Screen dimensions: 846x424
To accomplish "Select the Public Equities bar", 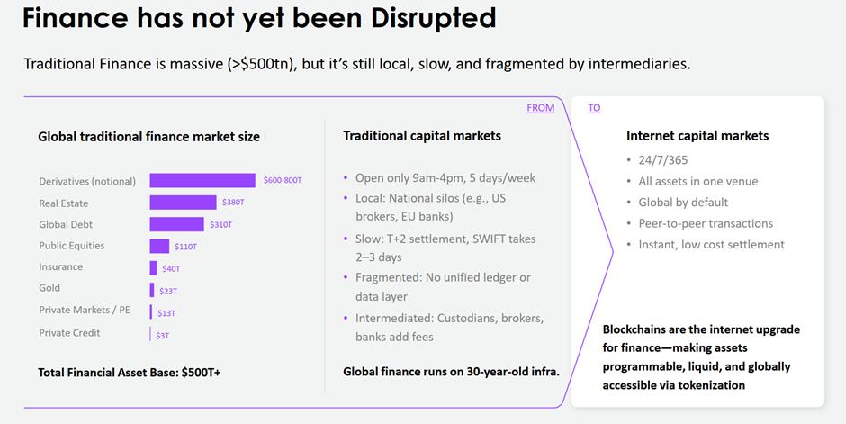I will point(159,246).
